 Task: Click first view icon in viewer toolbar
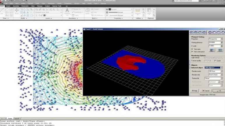(192, 33)
